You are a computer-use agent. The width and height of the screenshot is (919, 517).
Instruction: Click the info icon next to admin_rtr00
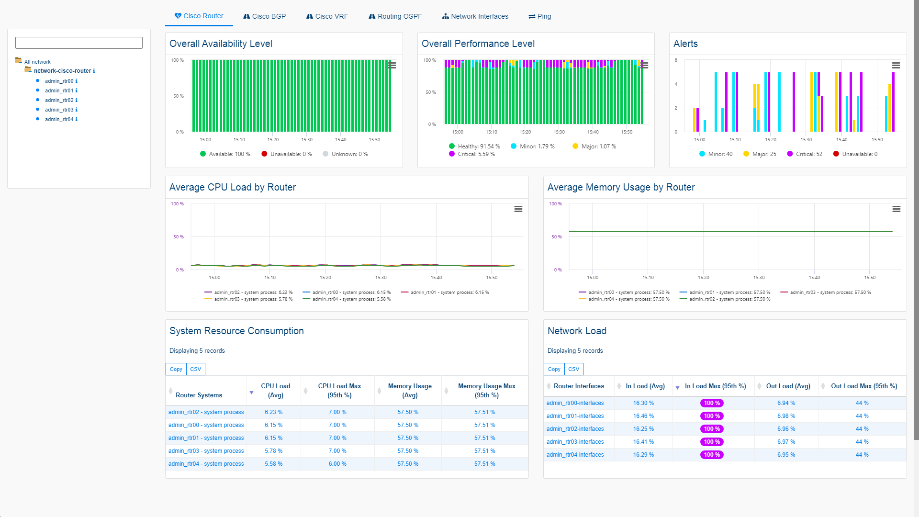tap(77, 81)
